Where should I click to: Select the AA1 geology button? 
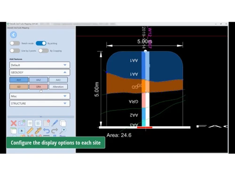click(19, 80)
